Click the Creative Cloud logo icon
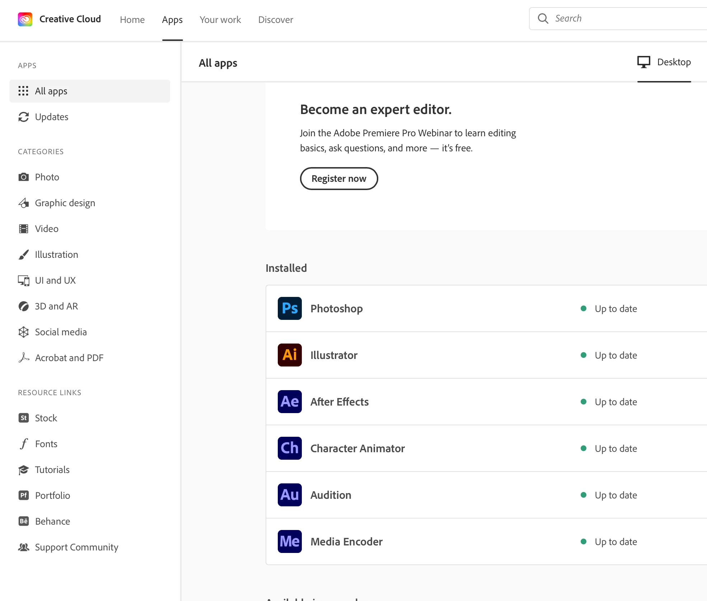The image size is (707, 601). [x=25, y=19]
